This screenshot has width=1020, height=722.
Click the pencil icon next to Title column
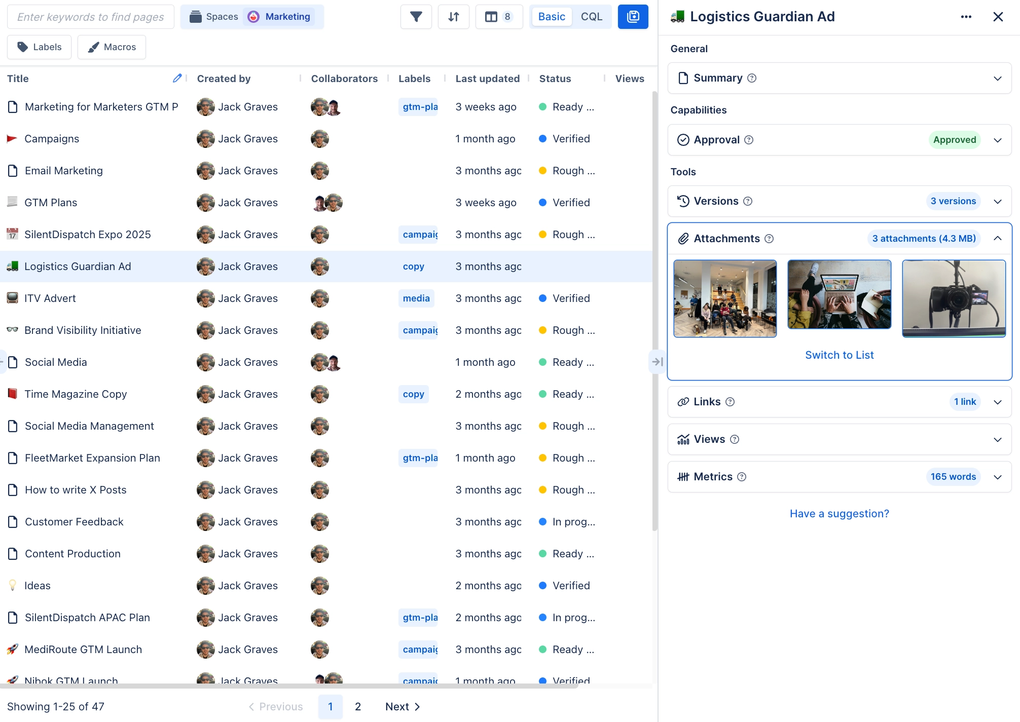[x=177, y=78]
